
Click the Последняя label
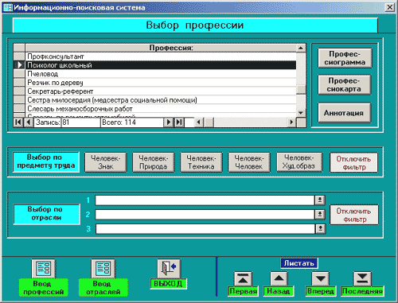tap(362, 291)
